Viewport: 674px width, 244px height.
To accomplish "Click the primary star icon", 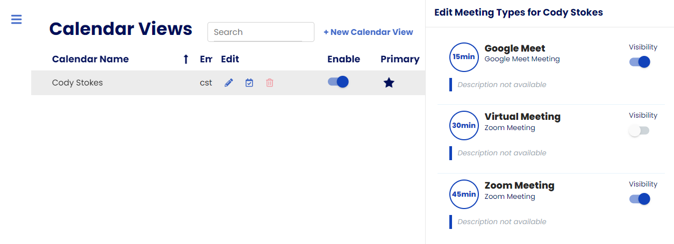I will pos(389,83).
